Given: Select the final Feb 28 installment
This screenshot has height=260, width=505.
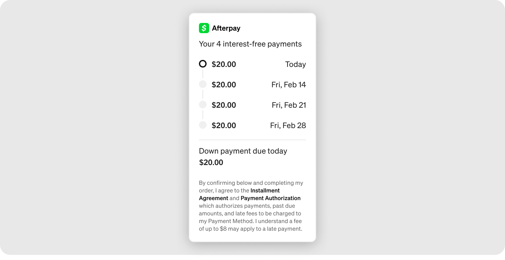Looking at the screenshot, I should coord(252,125).
